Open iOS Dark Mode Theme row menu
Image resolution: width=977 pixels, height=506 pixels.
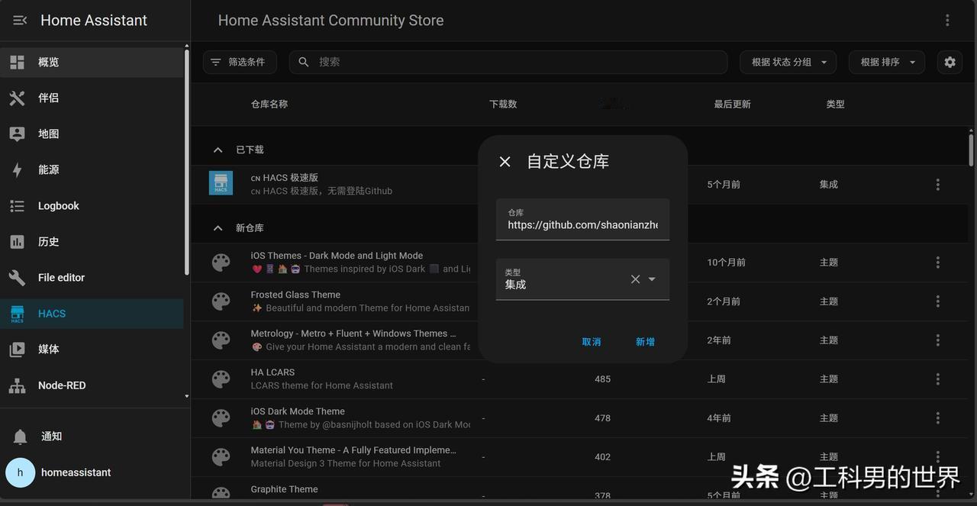coord(937,418)
